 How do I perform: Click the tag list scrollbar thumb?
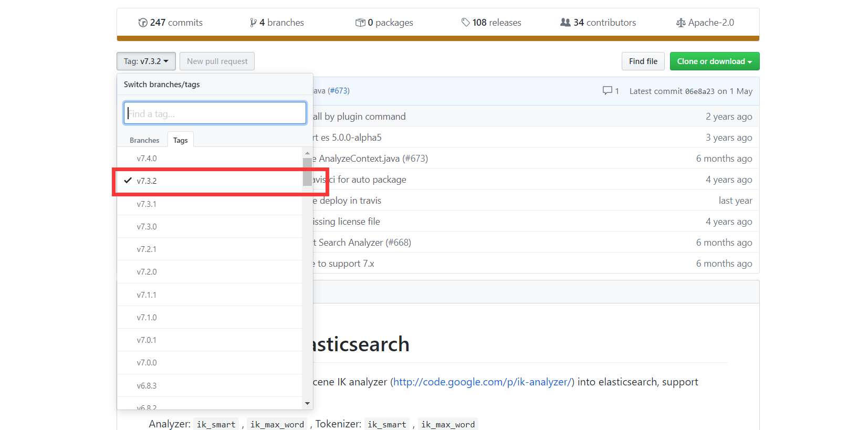pyautogui.click(x=308, y=172)
